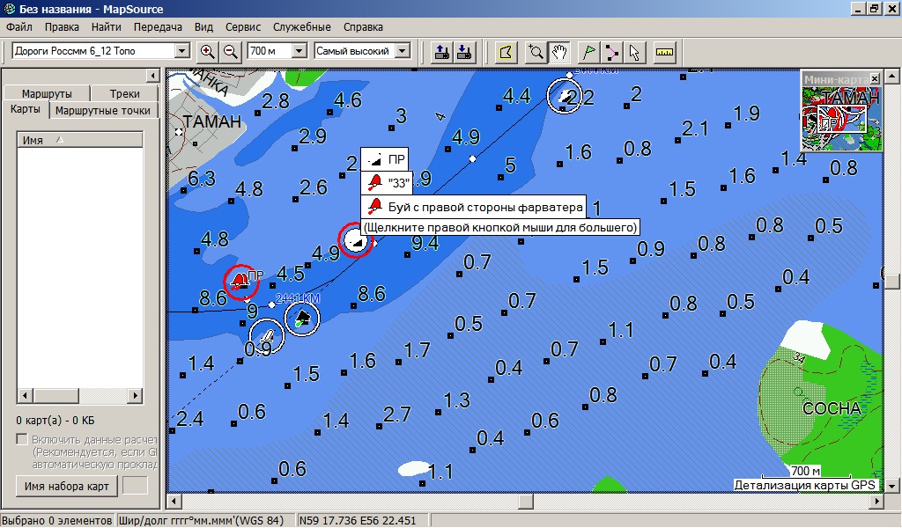Click the send to device icon
The height and width of the screenshot is (528, 902).
443,52
